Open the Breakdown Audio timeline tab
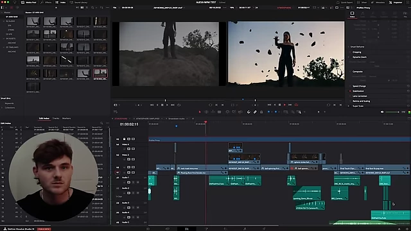The width and height of the screenshot is (411, 231). 176,119
